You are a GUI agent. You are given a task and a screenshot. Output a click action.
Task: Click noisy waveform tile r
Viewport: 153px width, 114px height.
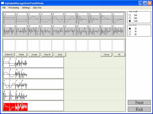pyautogui.click(x=94, y=30)
